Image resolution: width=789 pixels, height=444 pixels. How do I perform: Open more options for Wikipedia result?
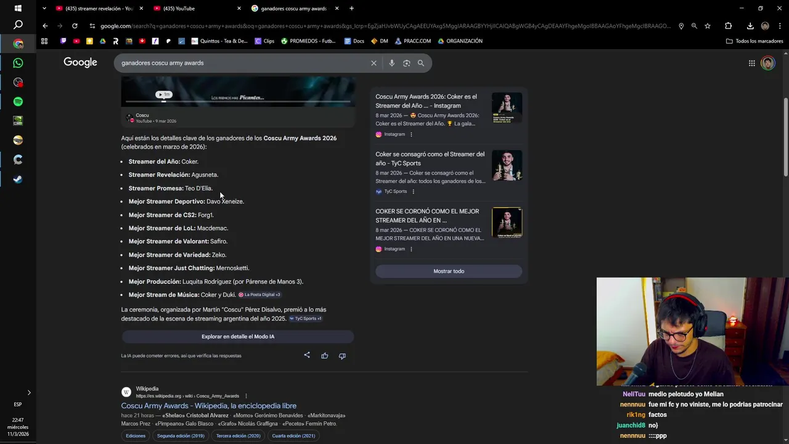246,396
